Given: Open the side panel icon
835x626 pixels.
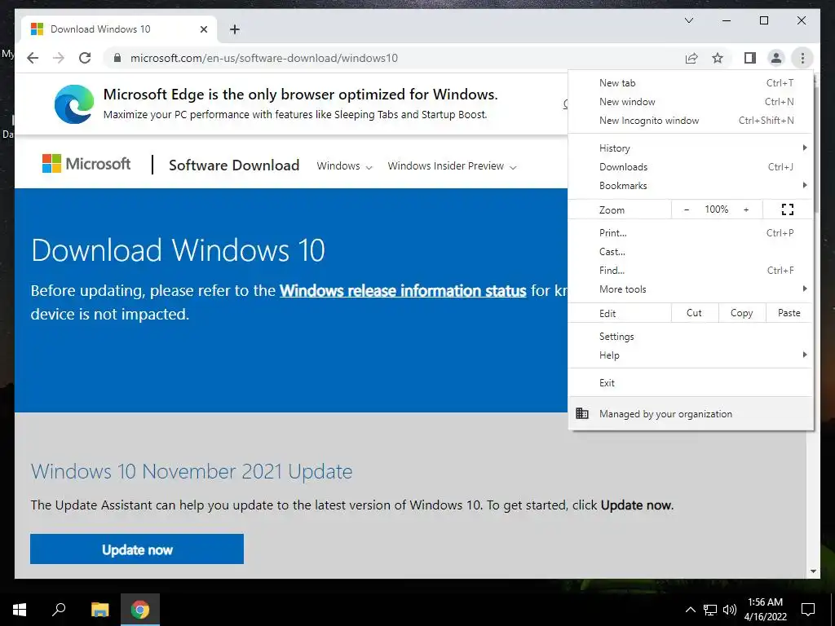Looking at the screenshot, I should click(x=750, y=58).
